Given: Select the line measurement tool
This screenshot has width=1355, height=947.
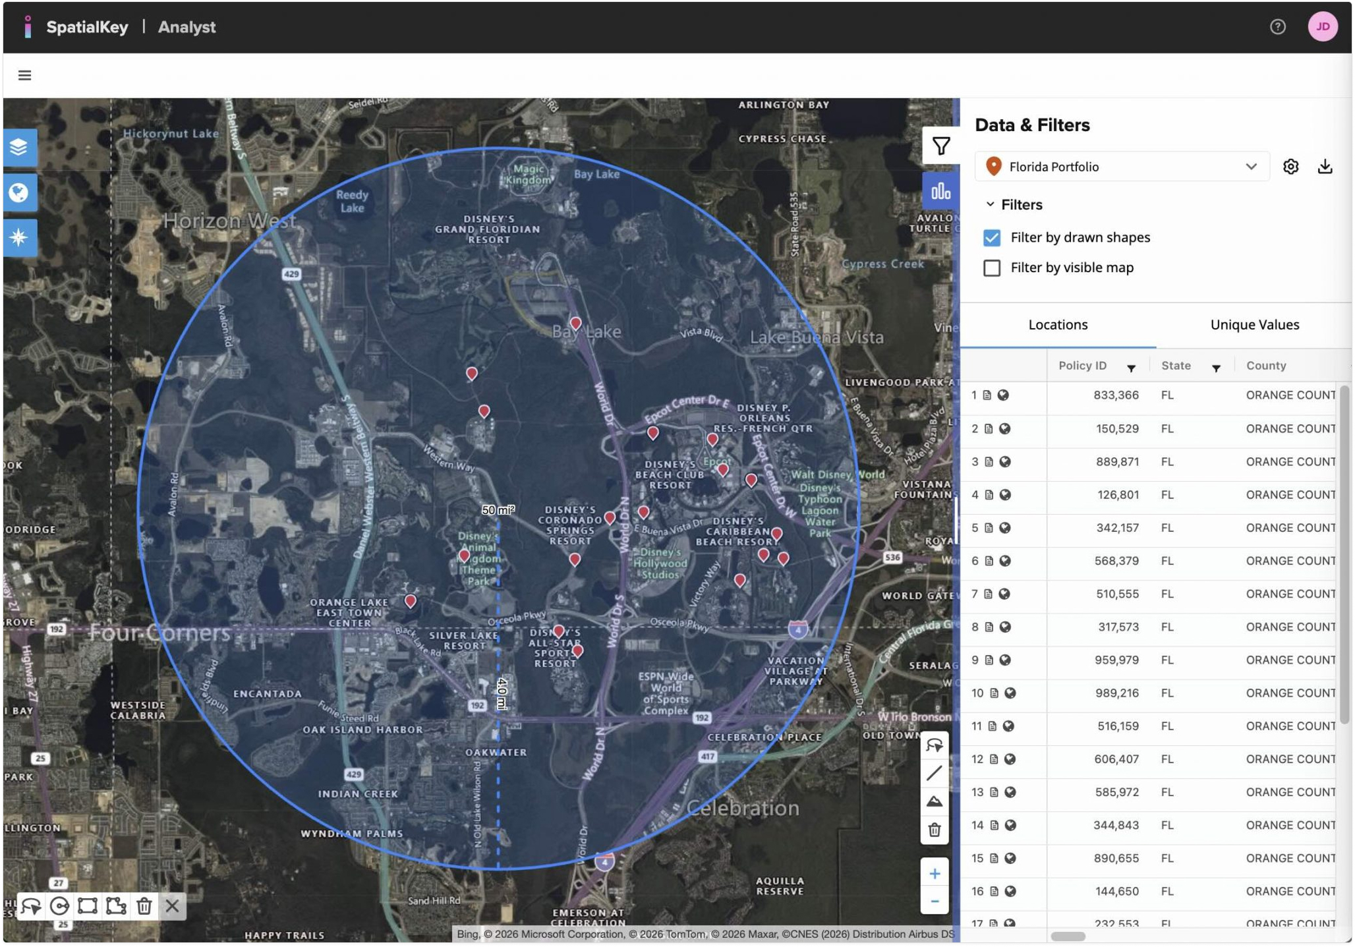Looking at the screenshot, I should pyautogui.click(x=934, y=773).
